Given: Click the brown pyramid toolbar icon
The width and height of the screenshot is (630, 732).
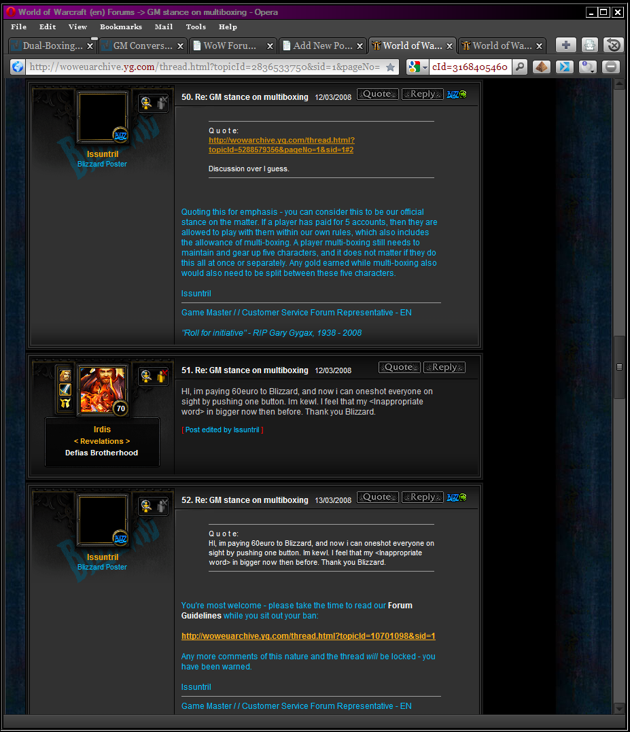Looking at the screenshot, I should click(x=542, y=67).
